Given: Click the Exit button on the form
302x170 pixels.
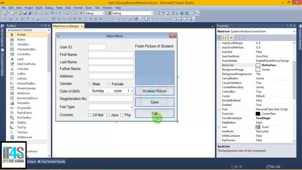Looking at the screenshot, I should point(155,113).
